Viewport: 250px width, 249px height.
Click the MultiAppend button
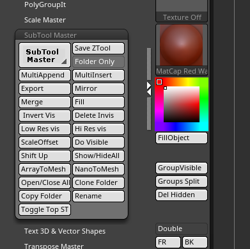[45, 75]
